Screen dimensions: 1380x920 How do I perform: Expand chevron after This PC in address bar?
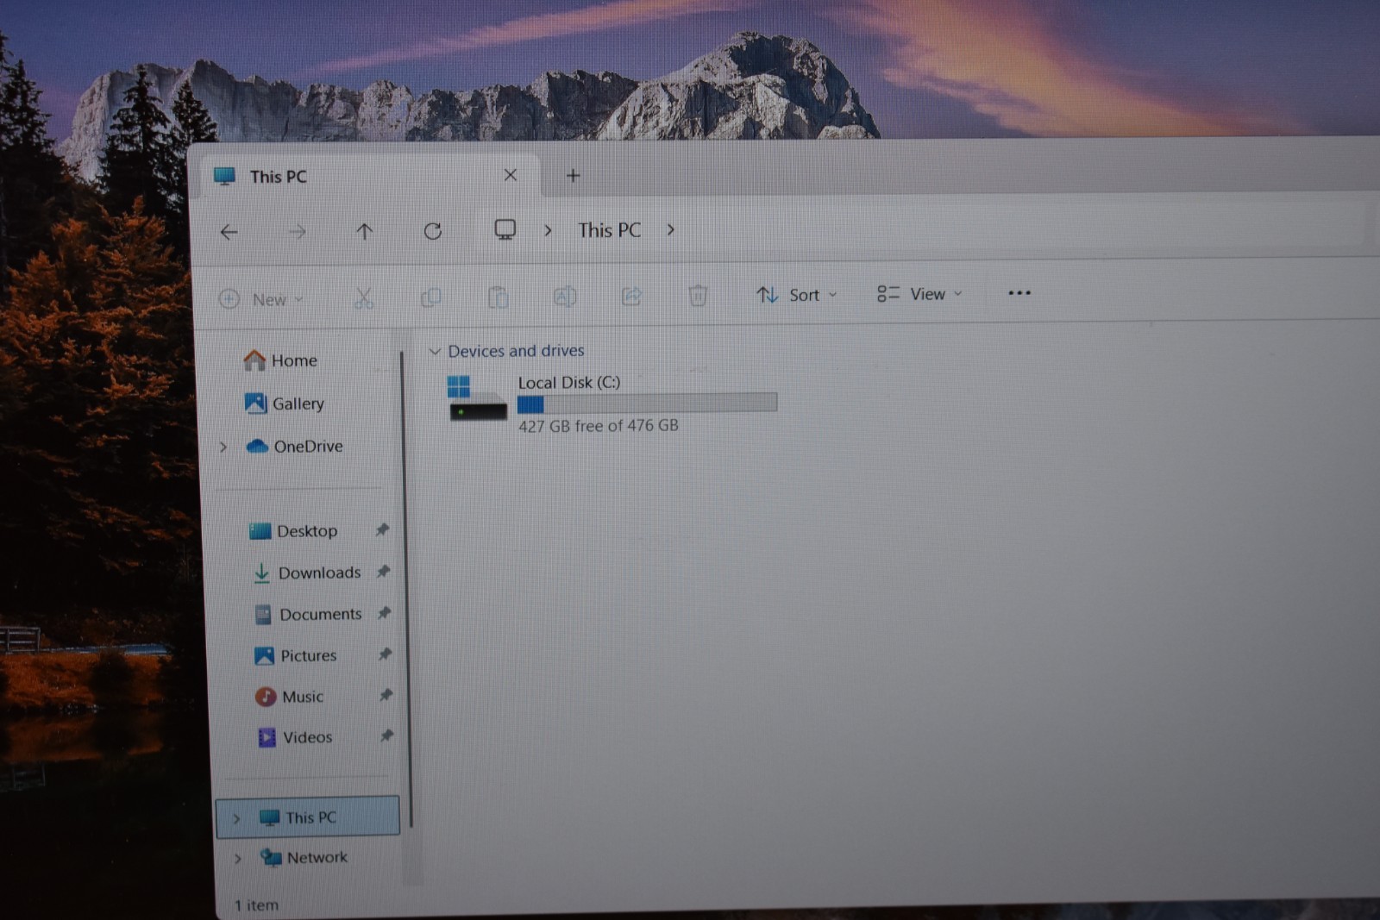(x=670, y=229)
